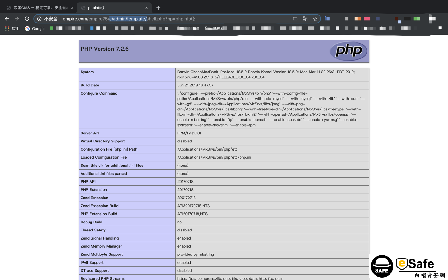Click the API320170718,NTS value

(x=194, y=206)
